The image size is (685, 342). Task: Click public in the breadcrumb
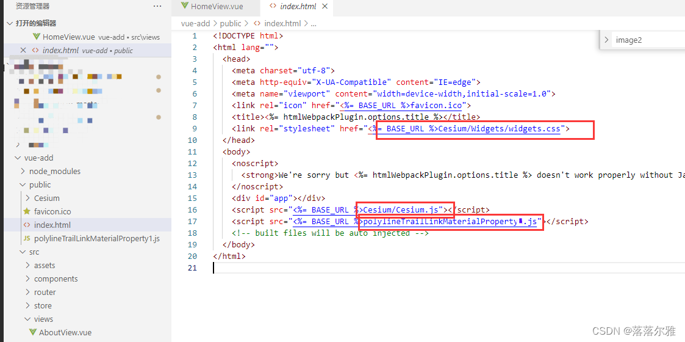pyautogui.click(x=232, y=24)
